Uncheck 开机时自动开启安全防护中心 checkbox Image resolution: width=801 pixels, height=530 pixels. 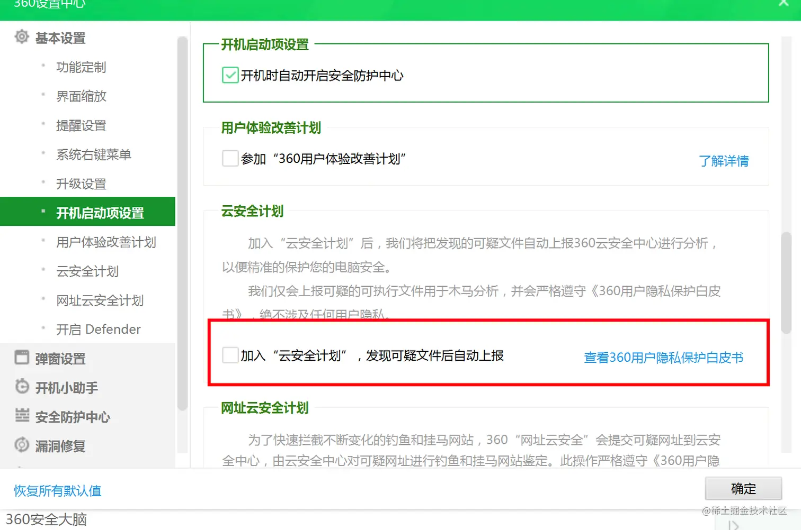(x=230, y=76)
